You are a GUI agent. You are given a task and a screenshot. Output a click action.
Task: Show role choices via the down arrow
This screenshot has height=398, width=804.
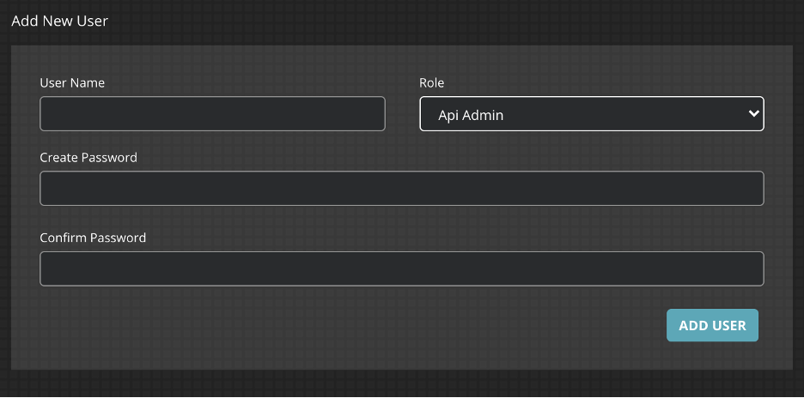pyautogui.click(x=753, y=113)
